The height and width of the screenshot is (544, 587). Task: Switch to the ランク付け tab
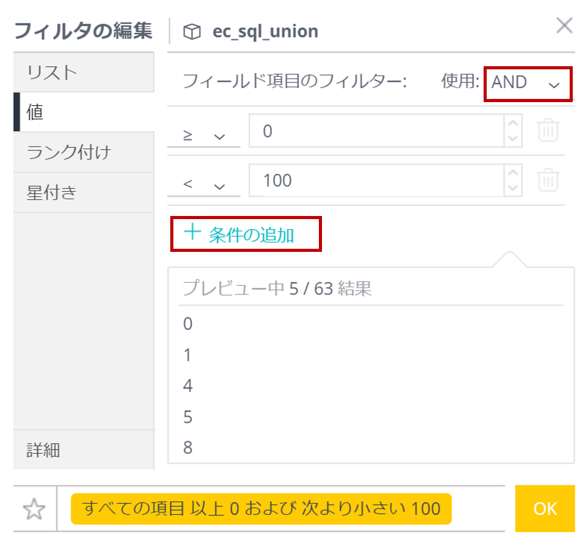(84, 152)
